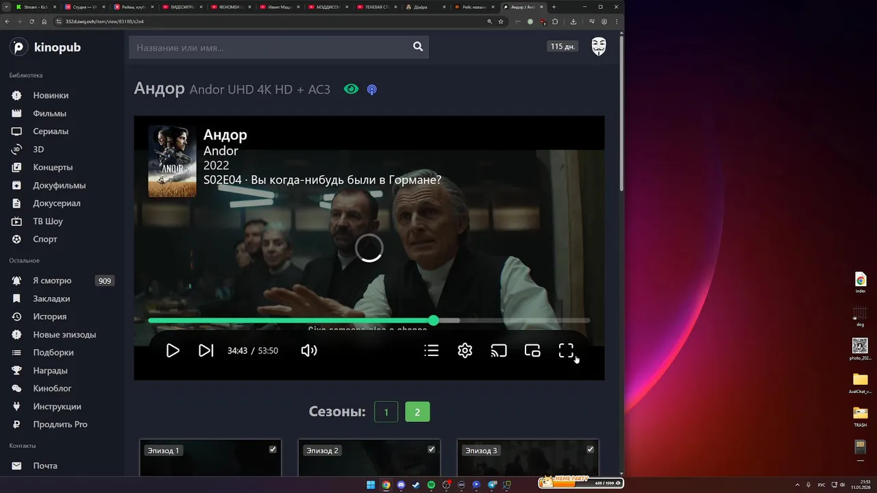Viewport: 877px width, 493px height.
Task: Play the Andor video
Action: (173, 351)
